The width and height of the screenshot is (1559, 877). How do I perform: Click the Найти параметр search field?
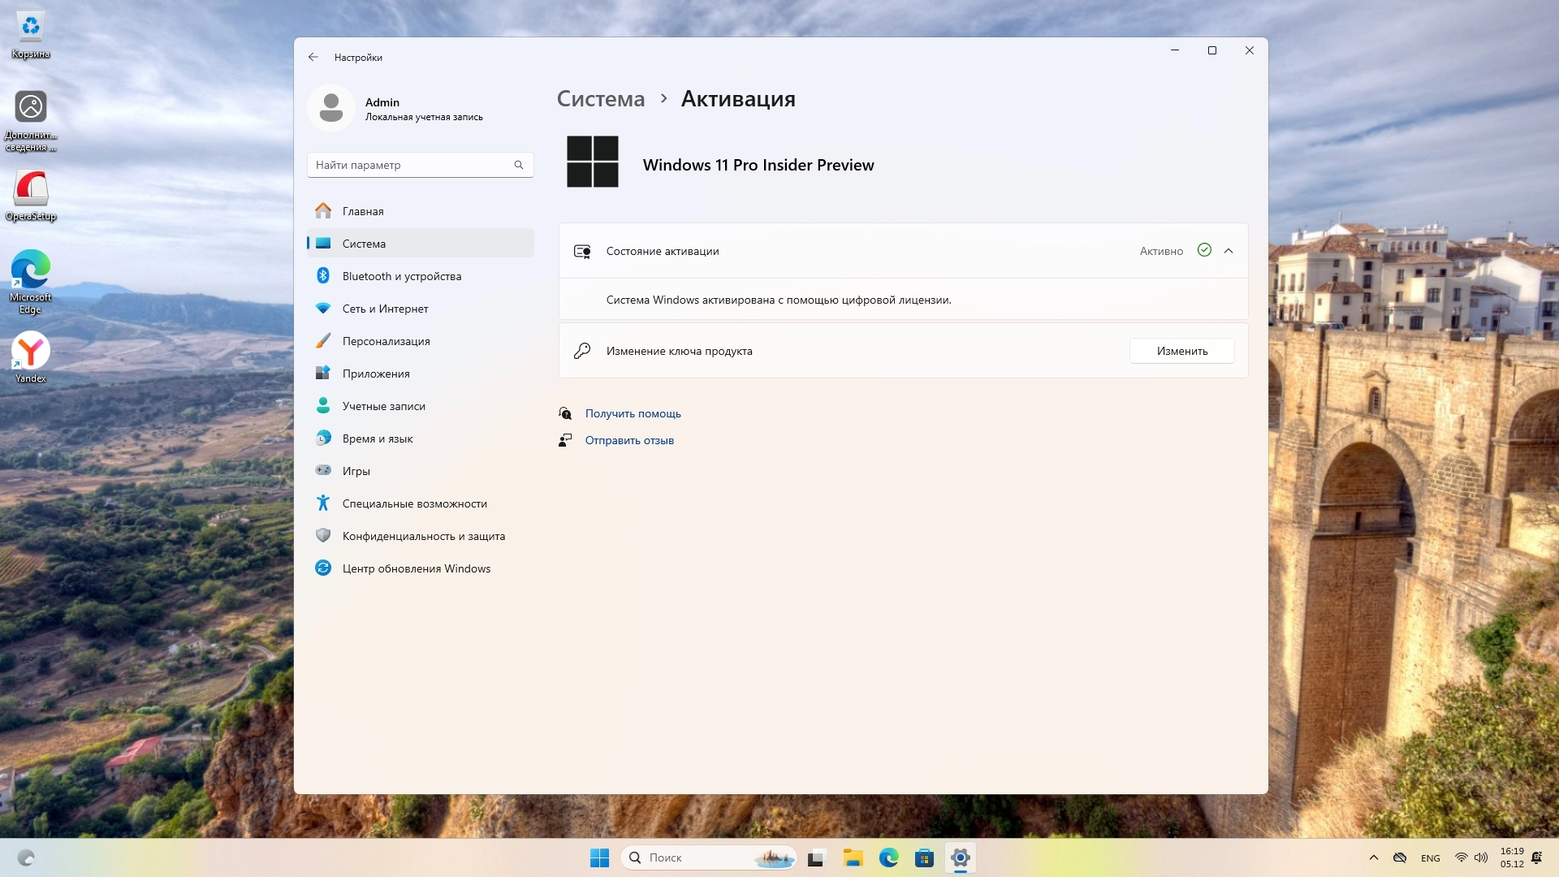[410, 165]
